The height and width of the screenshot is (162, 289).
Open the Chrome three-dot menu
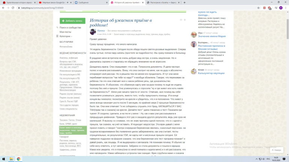click(x=286, y=7)
